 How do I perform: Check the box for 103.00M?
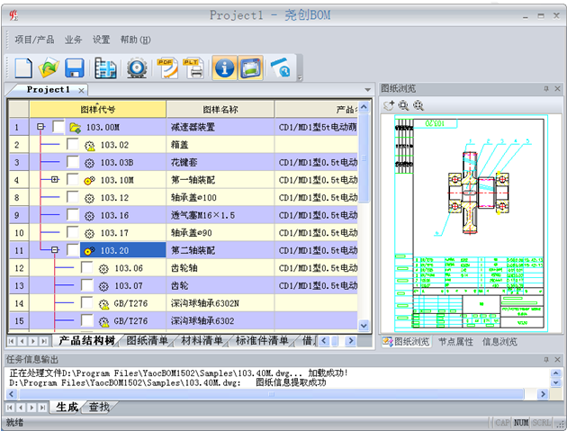[x=58, y=127]
